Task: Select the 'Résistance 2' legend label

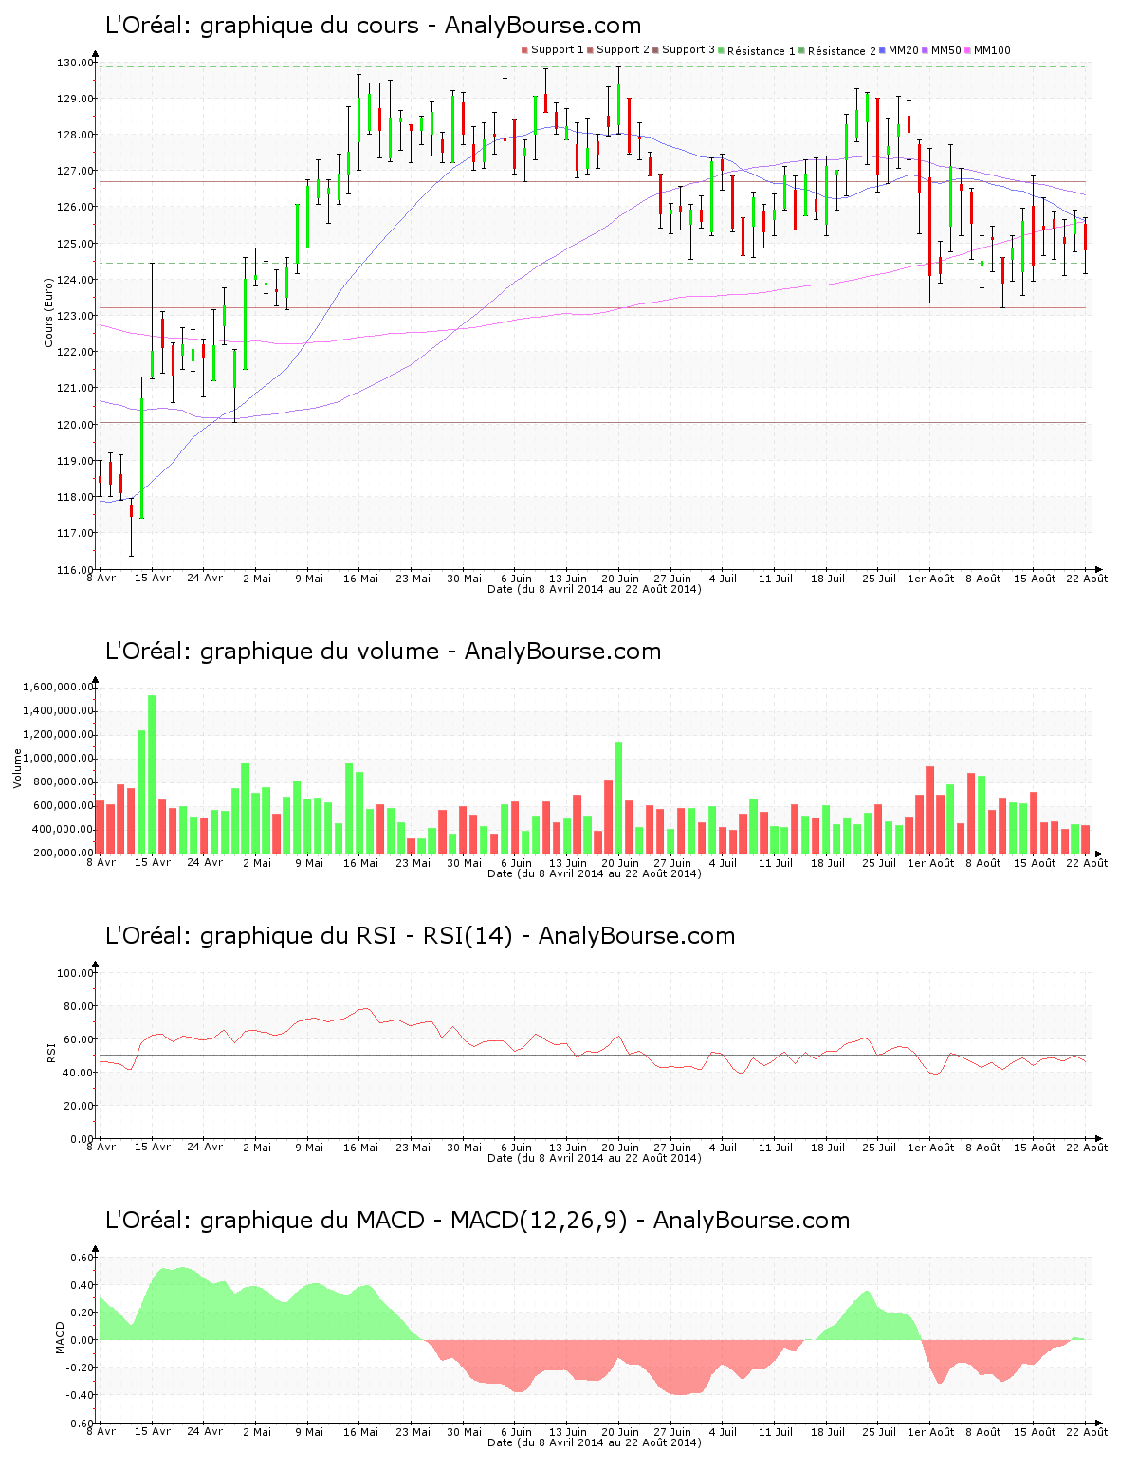Action: click(842, 51)
